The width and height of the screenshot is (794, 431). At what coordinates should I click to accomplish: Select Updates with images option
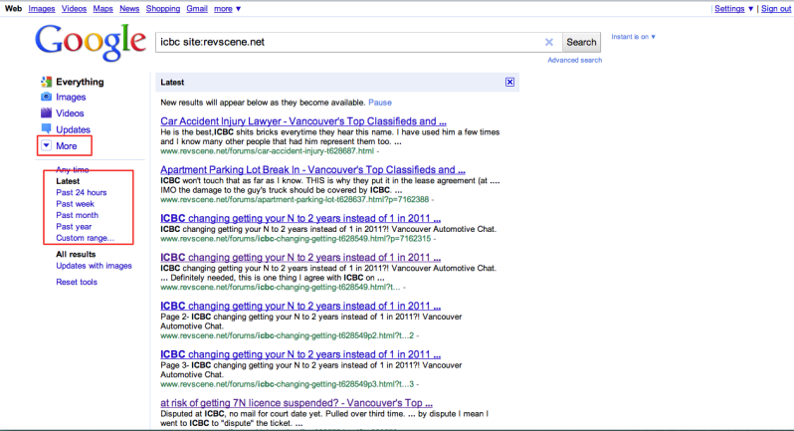pos(94,266)
